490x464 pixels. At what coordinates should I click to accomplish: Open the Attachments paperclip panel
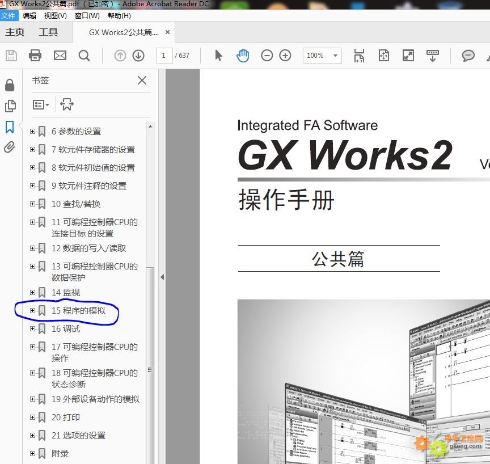(x=10, y=147)
